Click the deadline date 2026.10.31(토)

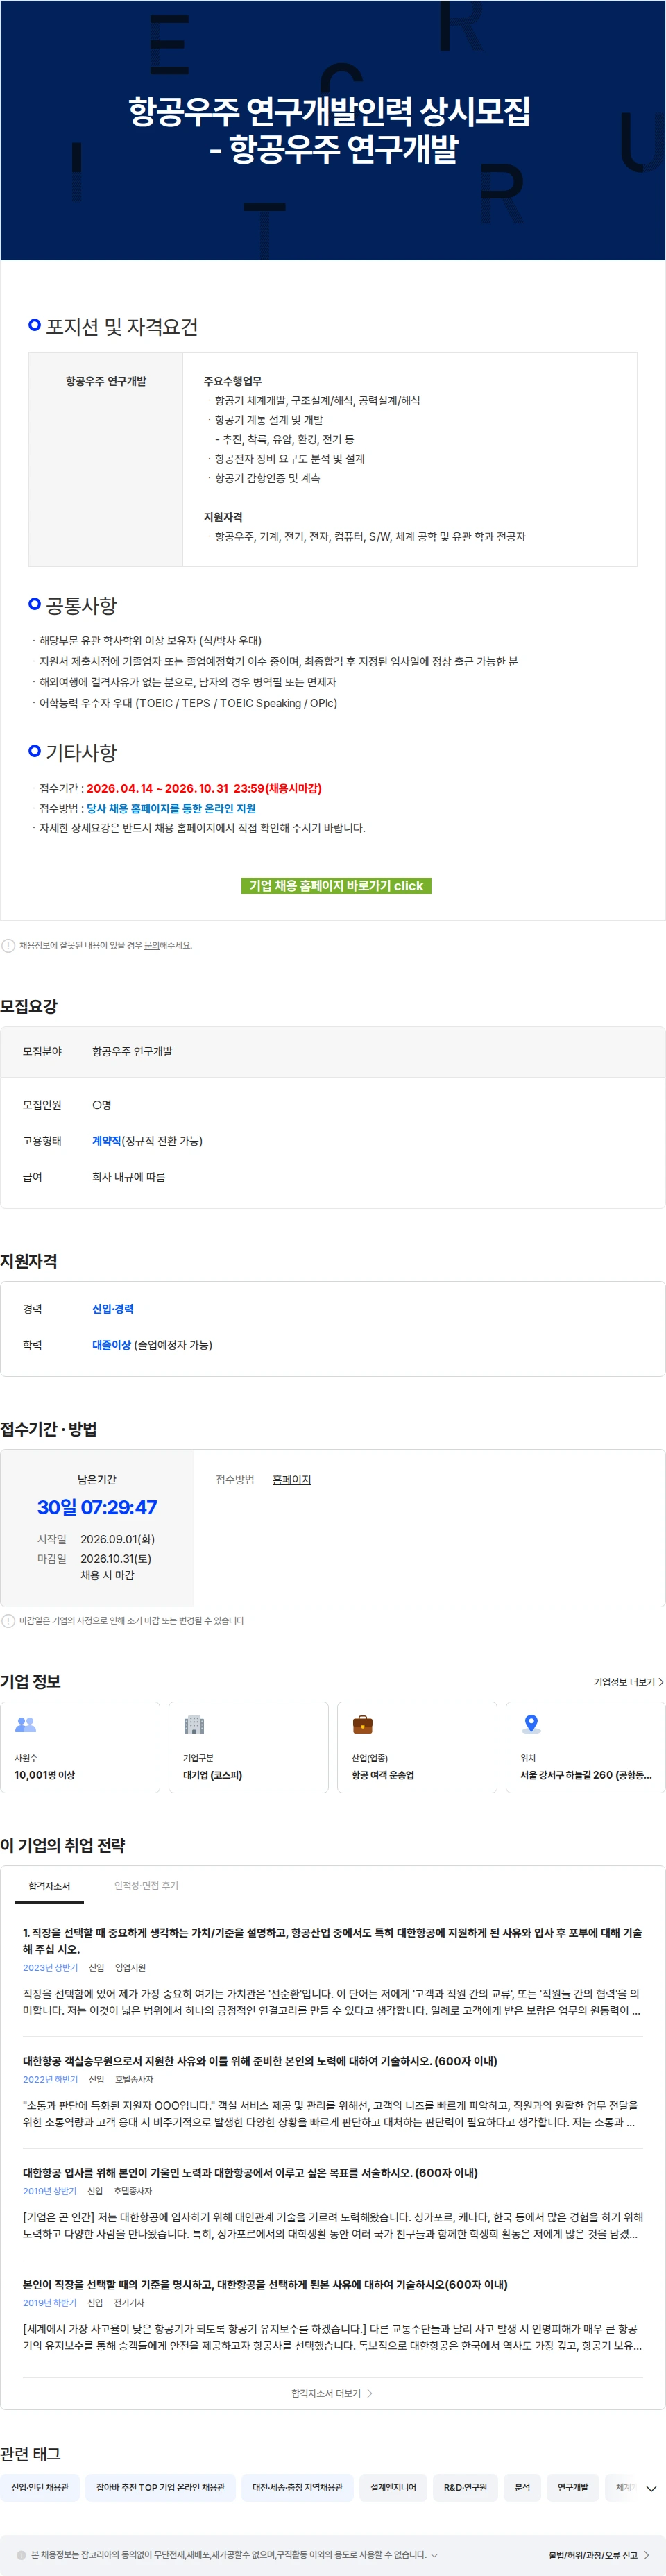point(116,1558)
